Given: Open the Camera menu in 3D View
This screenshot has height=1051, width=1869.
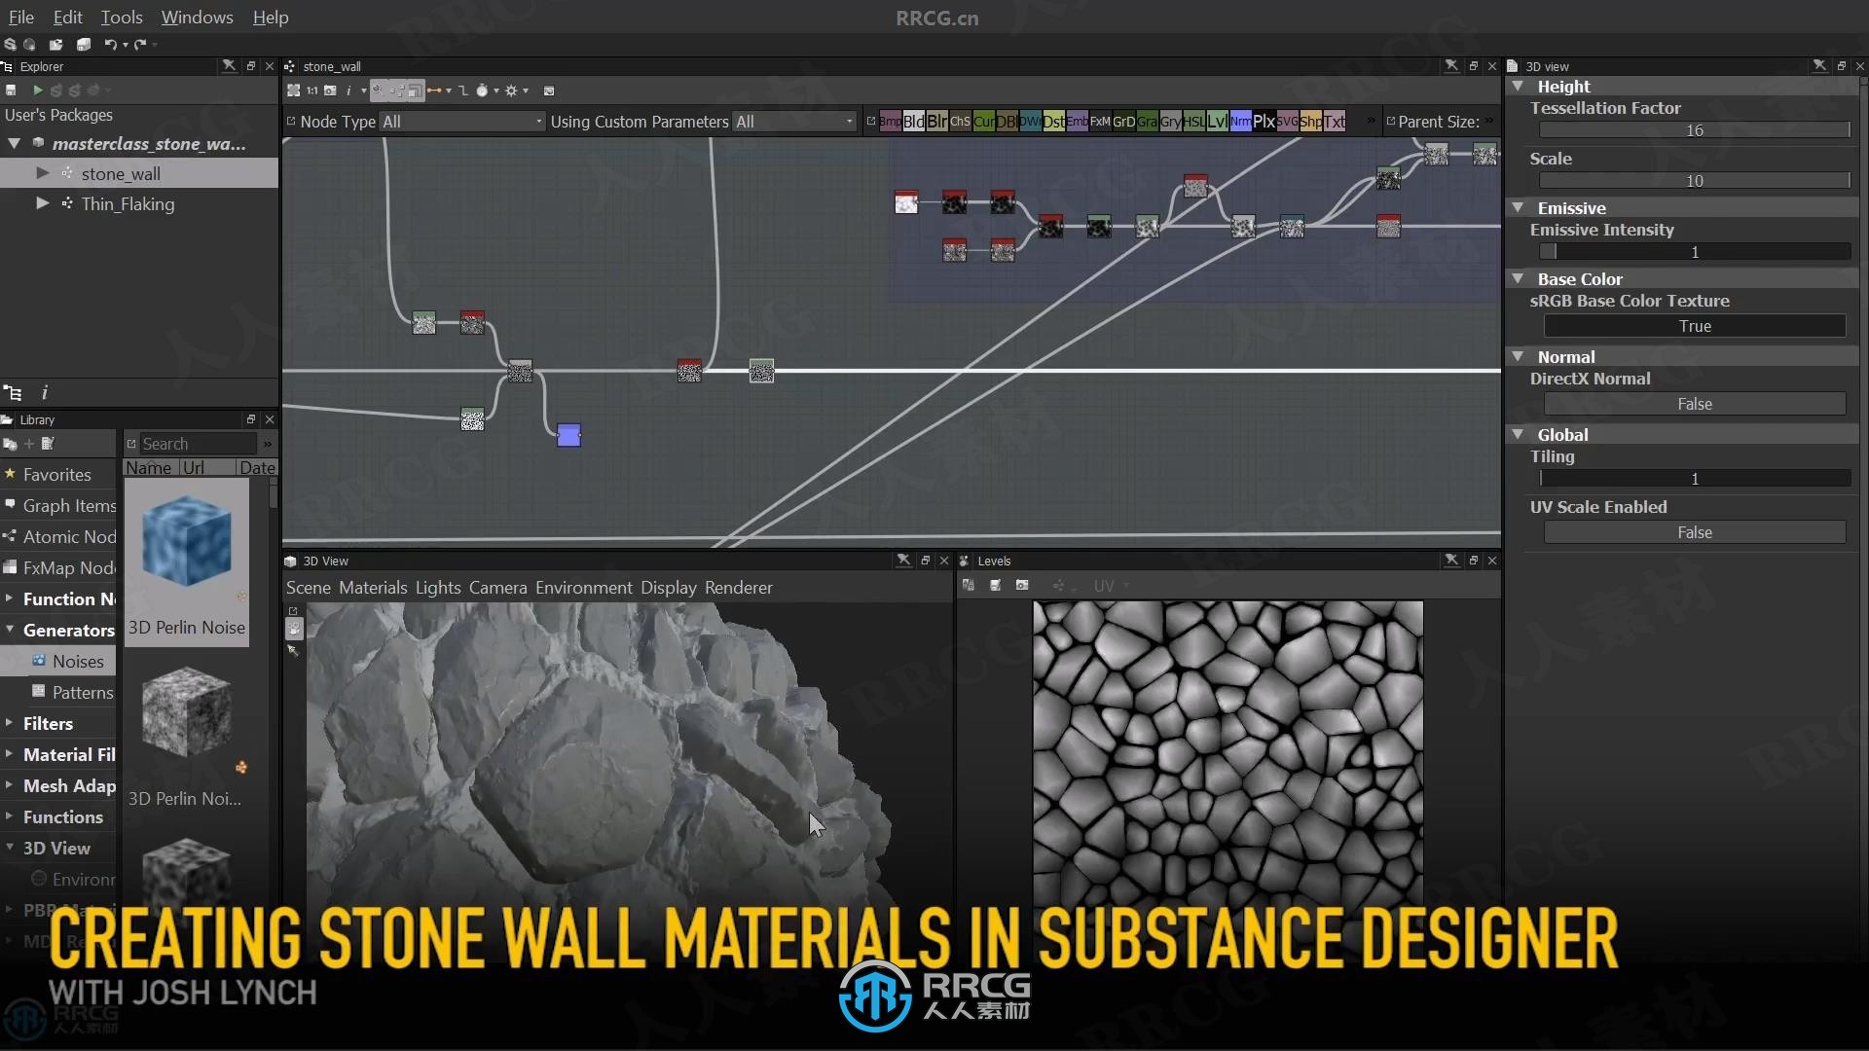Looking at the screenshot, I should (x=498, y=588).
